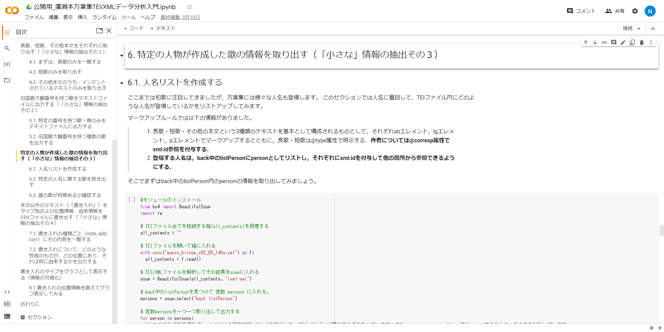Open the ファイル menu
Image resolution: width=664 pixels, height=332 pixels.
(x=34, y=17)
